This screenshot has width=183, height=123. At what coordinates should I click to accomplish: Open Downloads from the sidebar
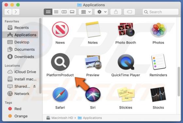tap(20, 57)
